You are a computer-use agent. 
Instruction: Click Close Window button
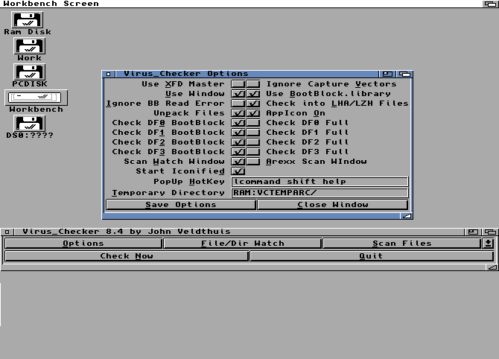click(x=333, y=205)
